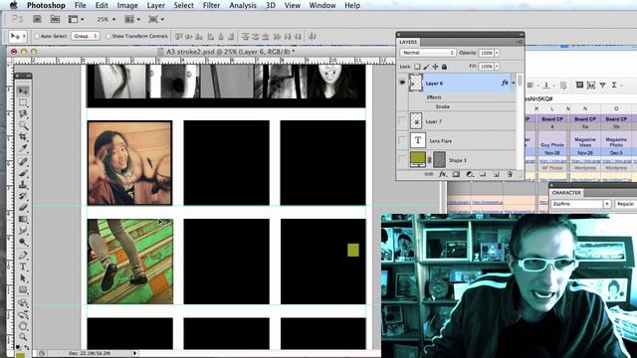The height and width of the screenshot is (358, 637).
Task: Open the Opacity slider arrow
Action: tap(497, 53)
